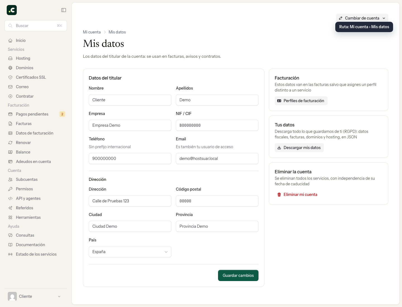
Task: Click the badge 2 next to Pagos pendientes
Action: click(62, 114)
